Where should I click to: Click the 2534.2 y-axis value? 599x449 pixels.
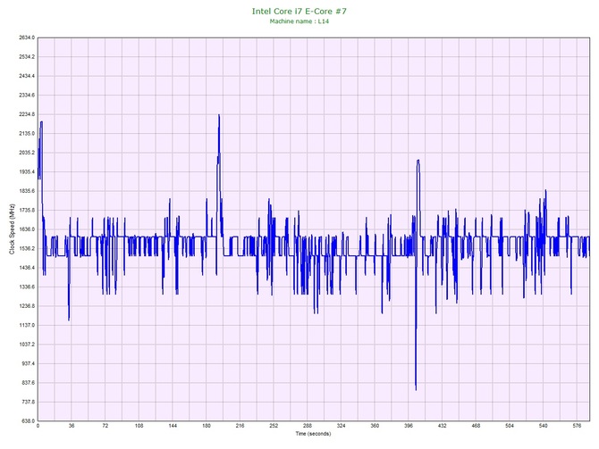pos(27,57)
